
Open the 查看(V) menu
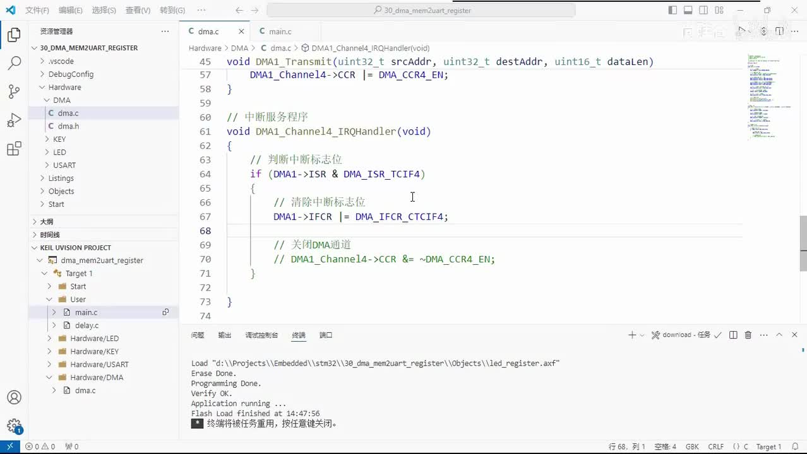(138, 10)
